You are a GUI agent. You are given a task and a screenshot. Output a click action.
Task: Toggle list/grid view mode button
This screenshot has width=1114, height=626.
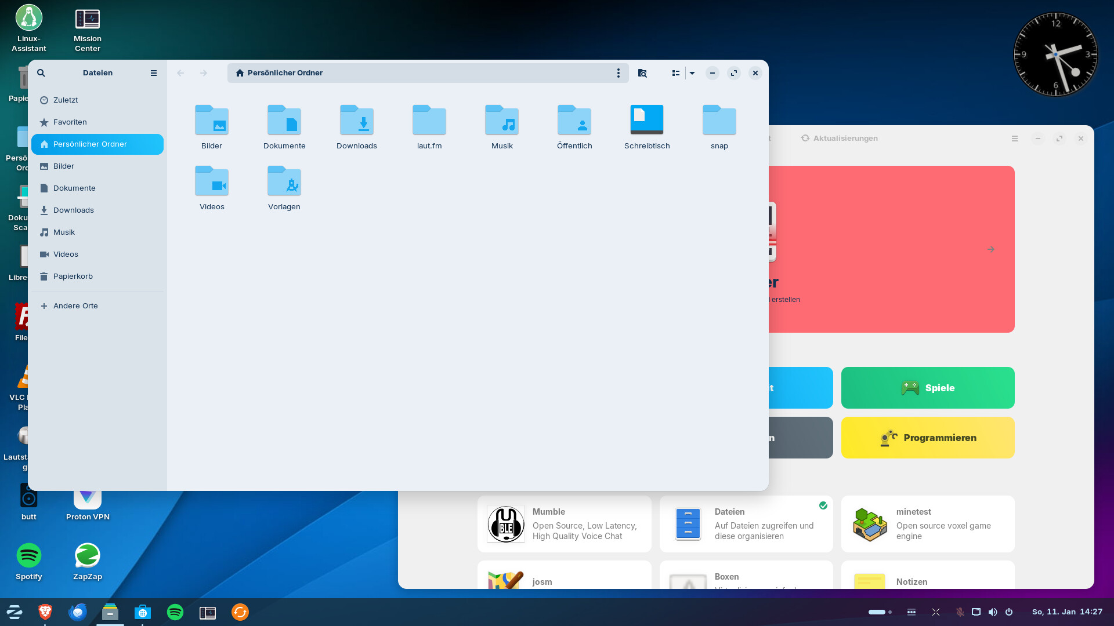[675, 73]
